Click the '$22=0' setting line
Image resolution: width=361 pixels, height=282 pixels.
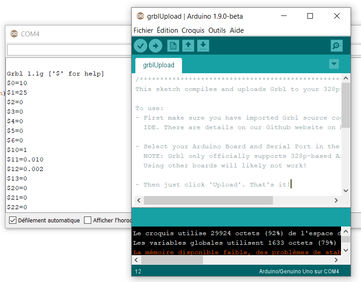[17, 207]
